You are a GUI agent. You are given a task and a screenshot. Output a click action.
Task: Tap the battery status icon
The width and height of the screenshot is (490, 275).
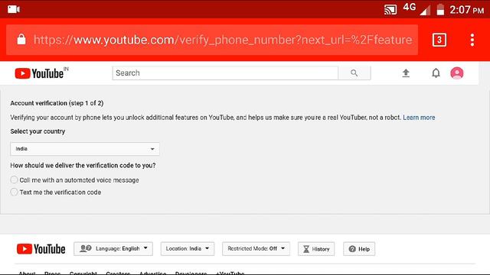[x=440, y=9]
